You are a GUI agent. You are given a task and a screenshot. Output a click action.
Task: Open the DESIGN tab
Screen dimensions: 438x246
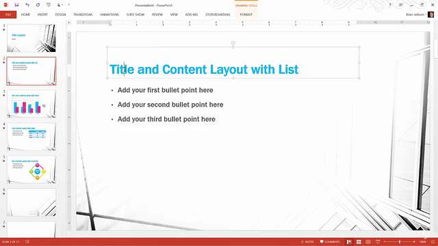(60, 14)
